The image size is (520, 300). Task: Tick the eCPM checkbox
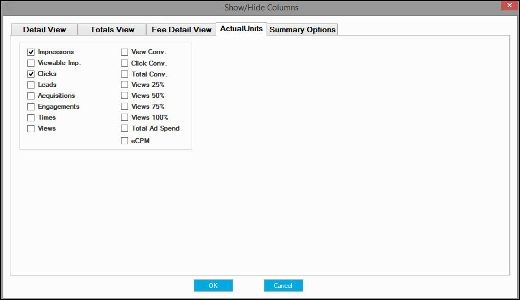click(x=124, y=141)
